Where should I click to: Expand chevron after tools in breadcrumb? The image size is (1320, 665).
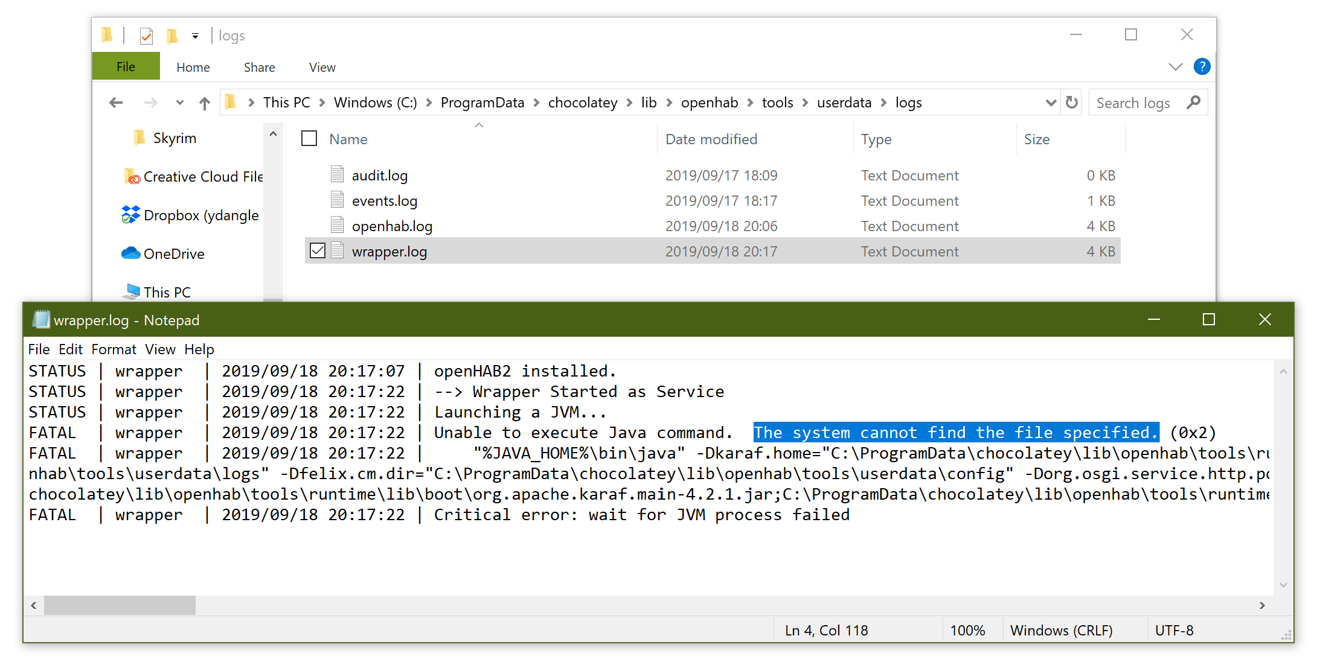pos(805,103)
